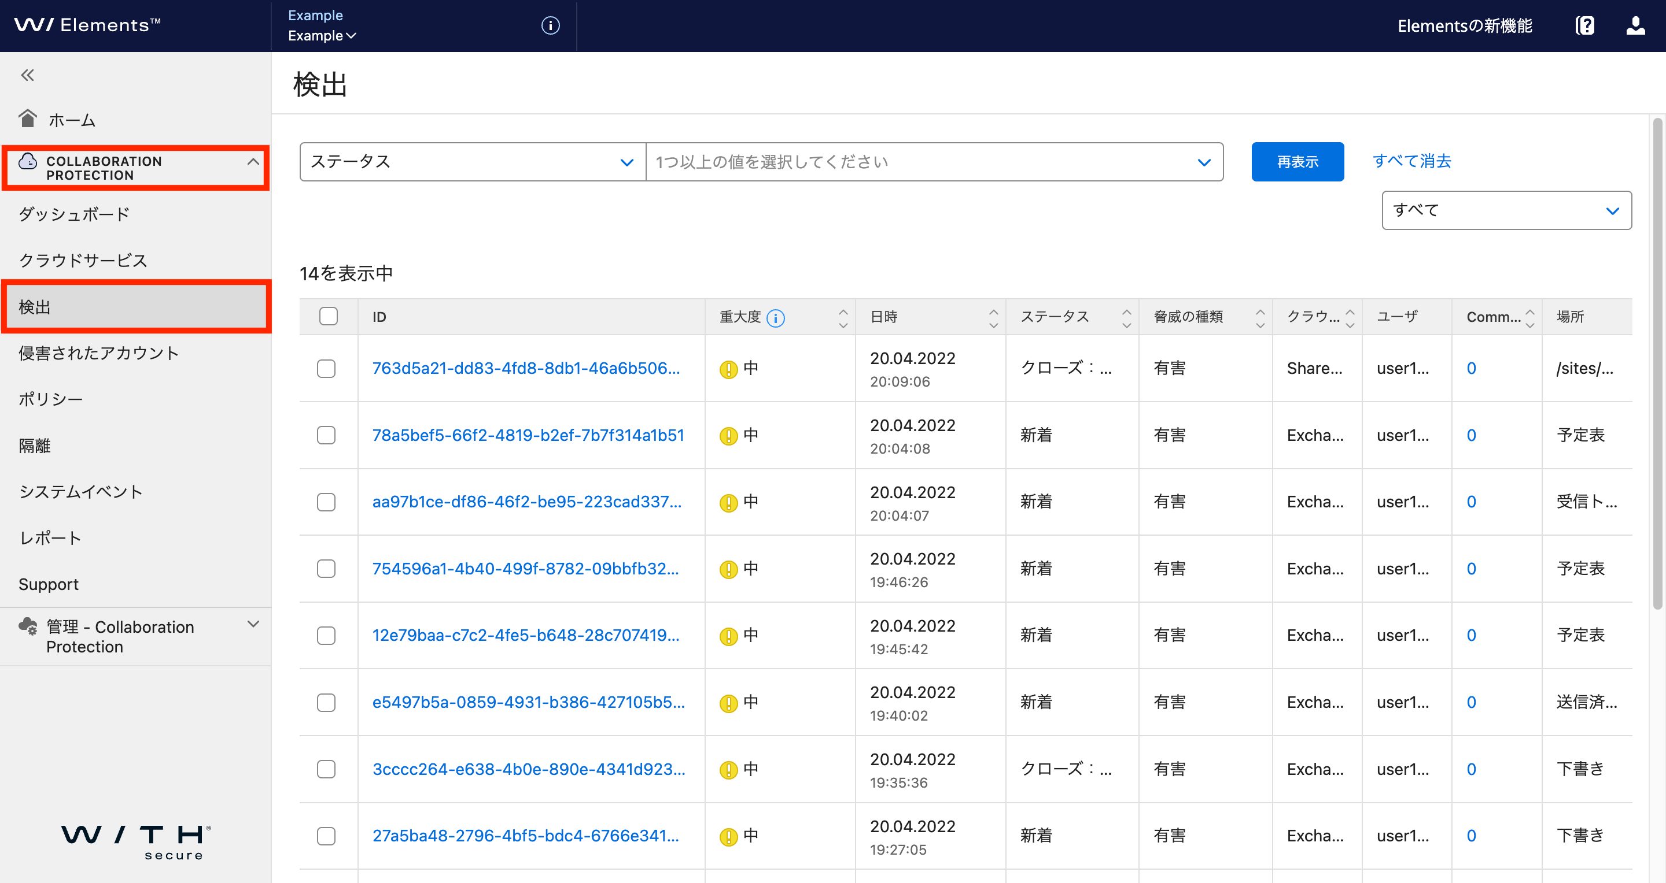
Task: Click the ID column header
Action: pos(379,317)
